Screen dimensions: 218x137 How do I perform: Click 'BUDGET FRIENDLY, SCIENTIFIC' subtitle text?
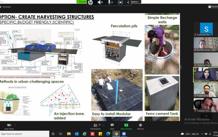[x=45, y=22]
